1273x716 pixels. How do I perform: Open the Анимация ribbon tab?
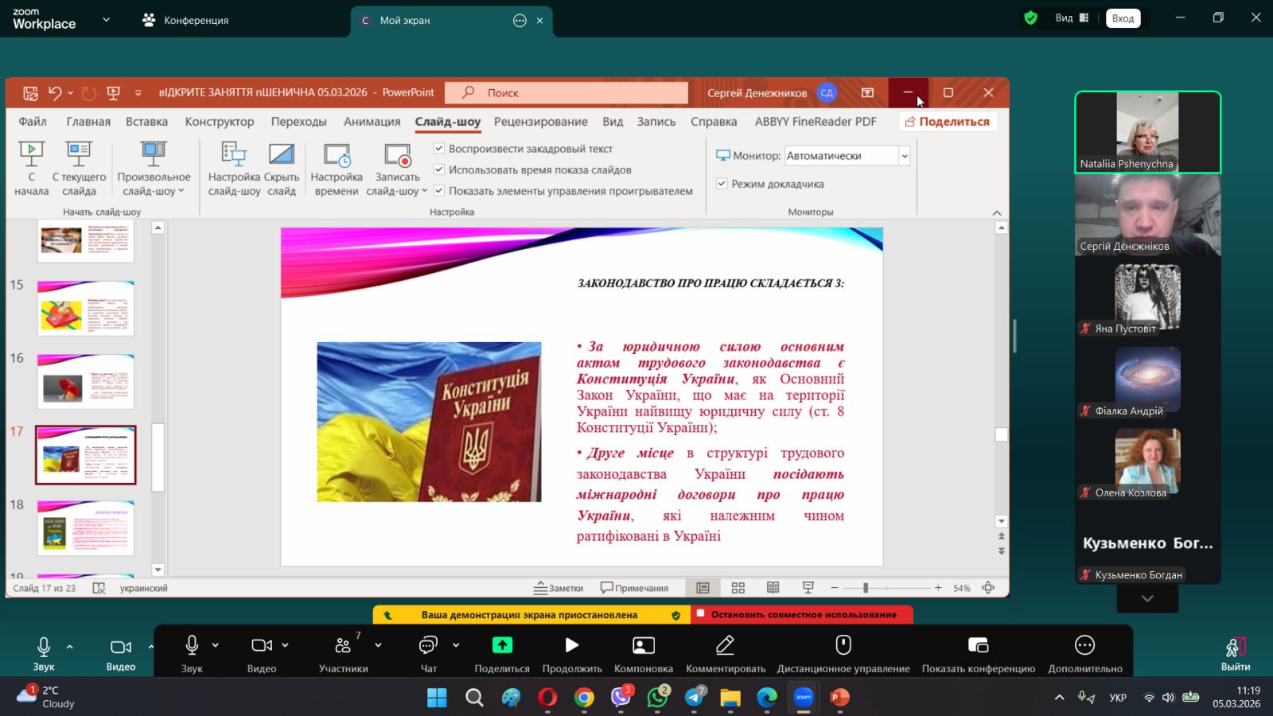click(x=372, y=122)
